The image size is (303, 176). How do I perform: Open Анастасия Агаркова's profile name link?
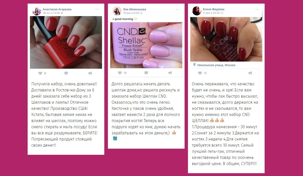(57, 9)
